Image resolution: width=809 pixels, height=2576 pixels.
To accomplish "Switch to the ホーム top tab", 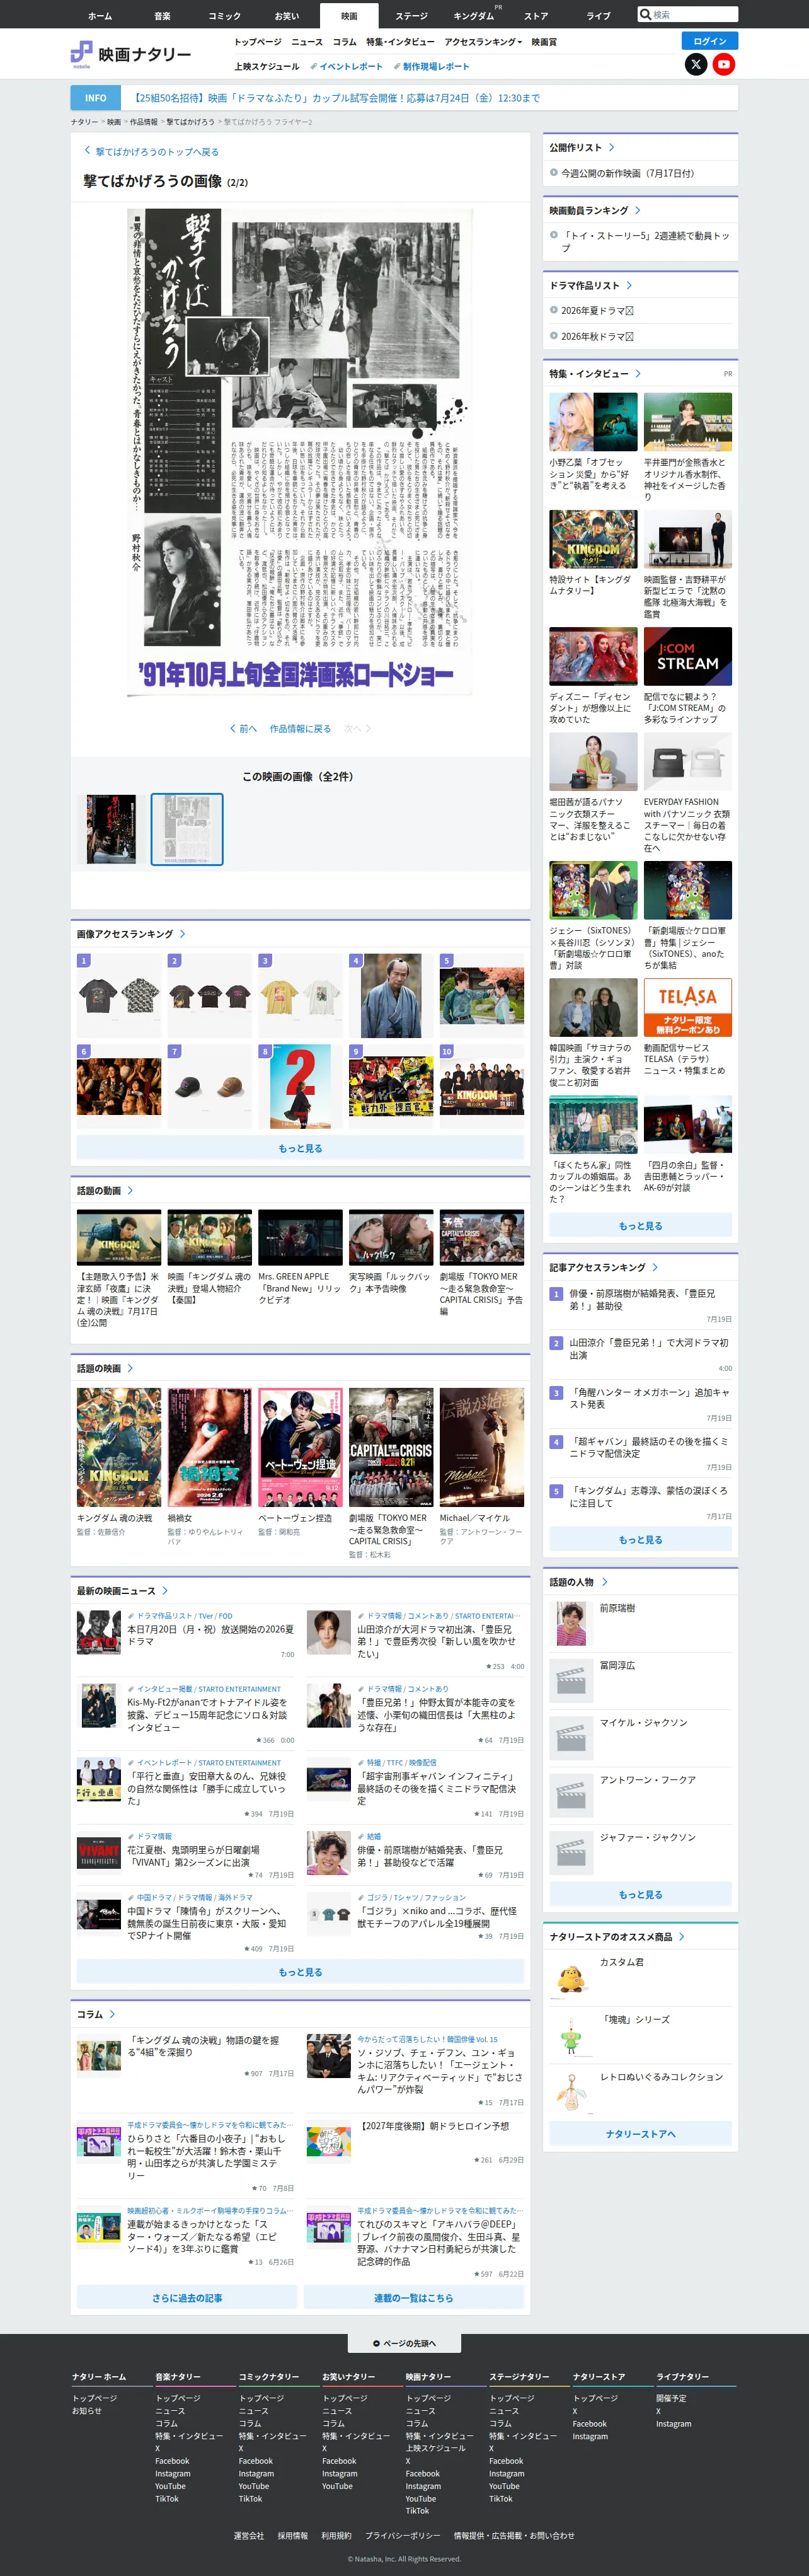I will tap(100, 16).
